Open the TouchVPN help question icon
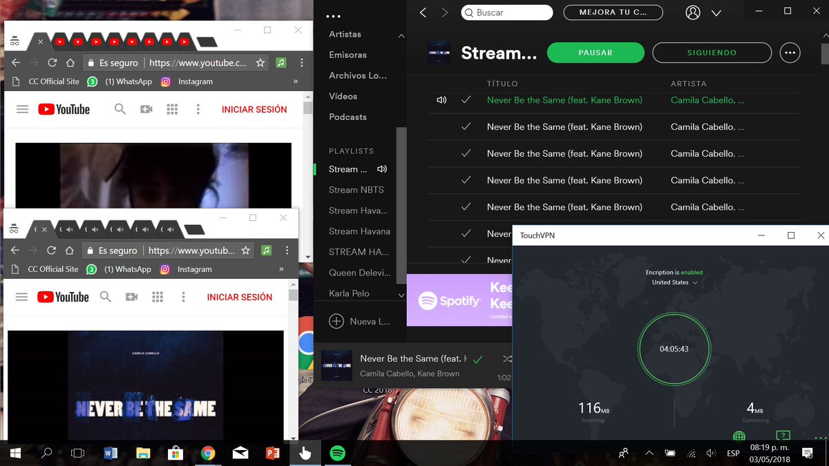 point(782,436)
